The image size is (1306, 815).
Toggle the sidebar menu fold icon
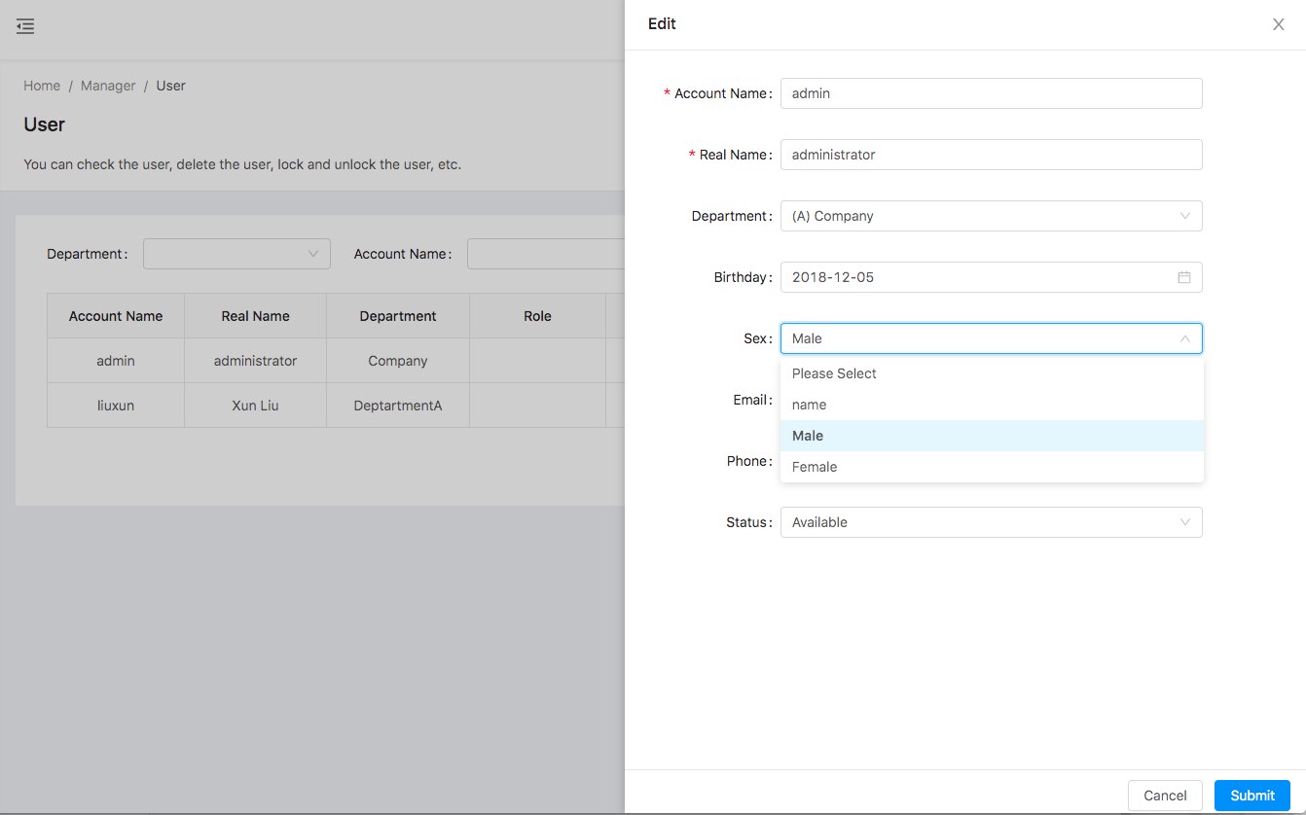coord(25,26)
